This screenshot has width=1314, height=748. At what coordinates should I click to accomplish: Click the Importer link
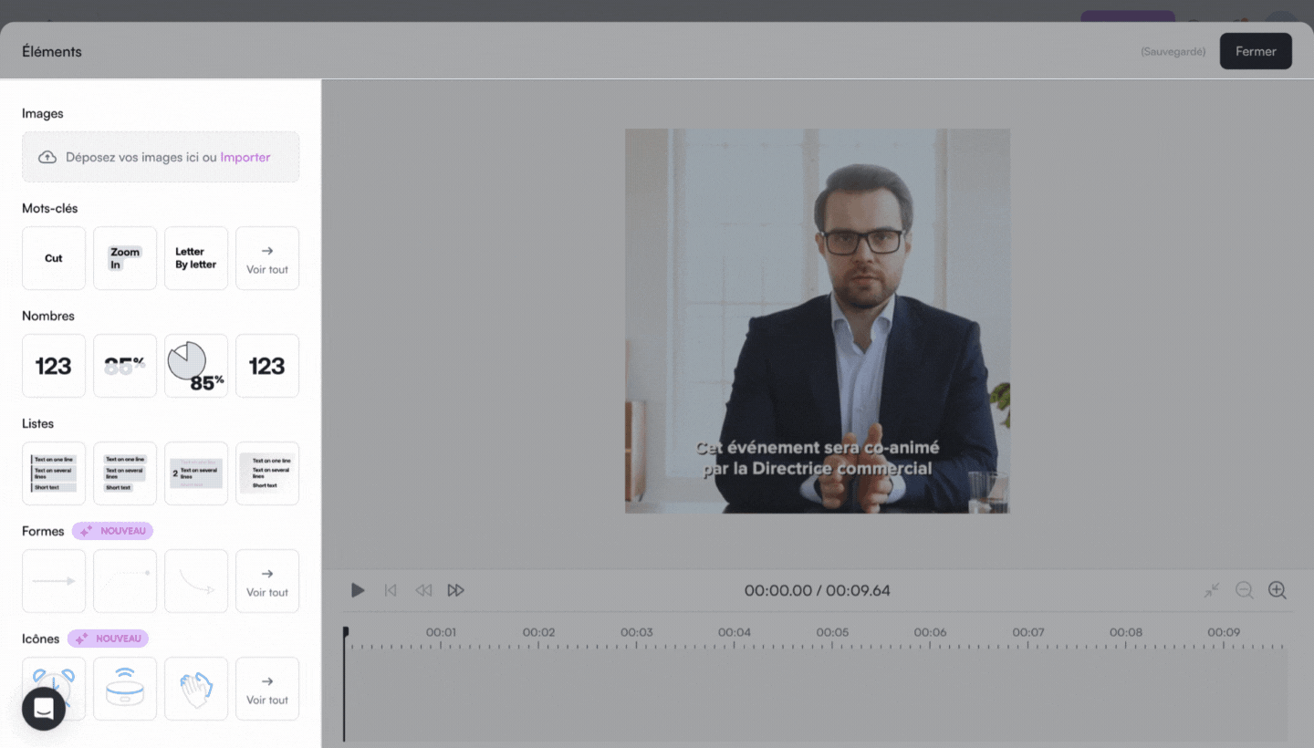coord(245,157)
